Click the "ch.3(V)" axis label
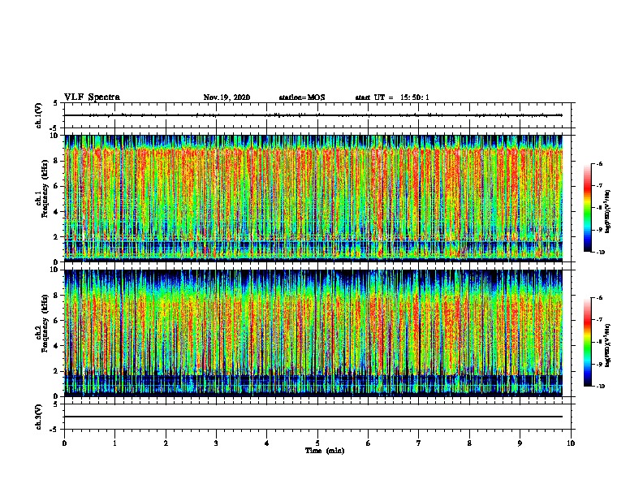 tap(38, 417)
